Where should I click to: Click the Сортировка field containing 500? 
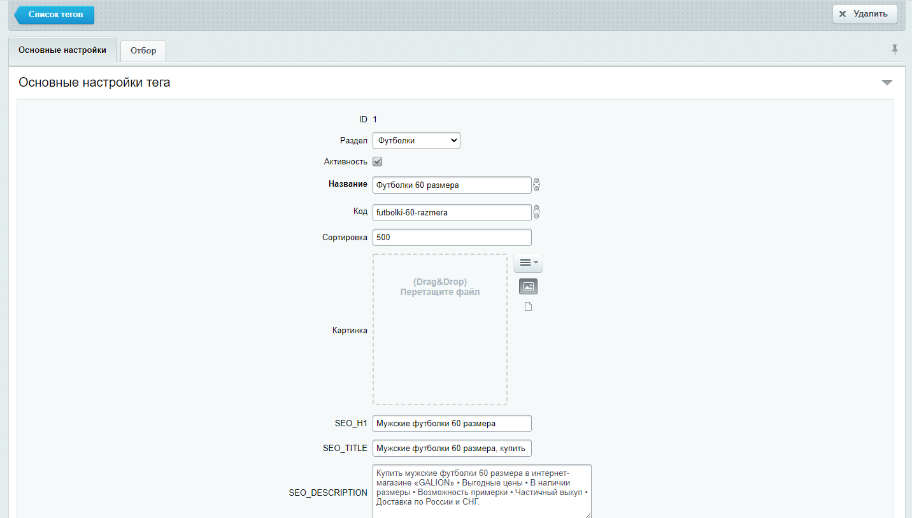452,238
